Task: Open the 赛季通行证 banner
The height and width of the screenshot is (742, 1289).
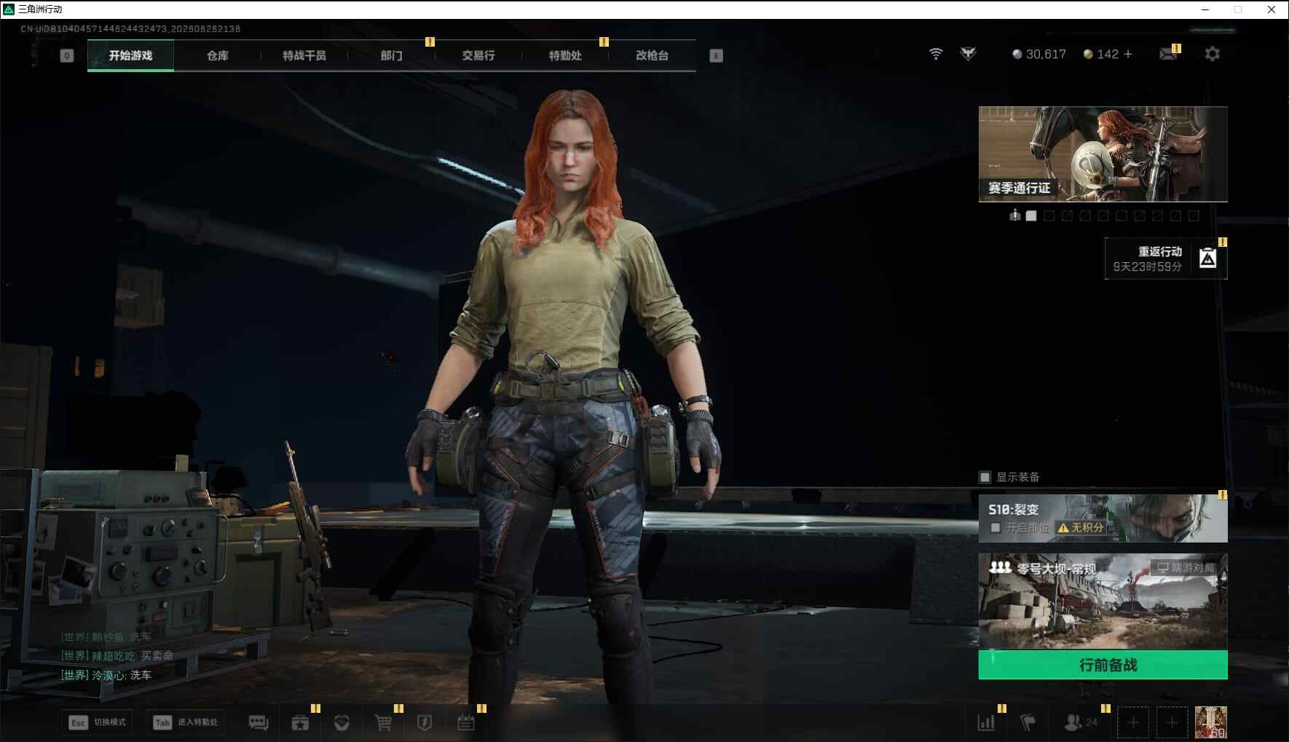Action: [x=1103, y=154]
